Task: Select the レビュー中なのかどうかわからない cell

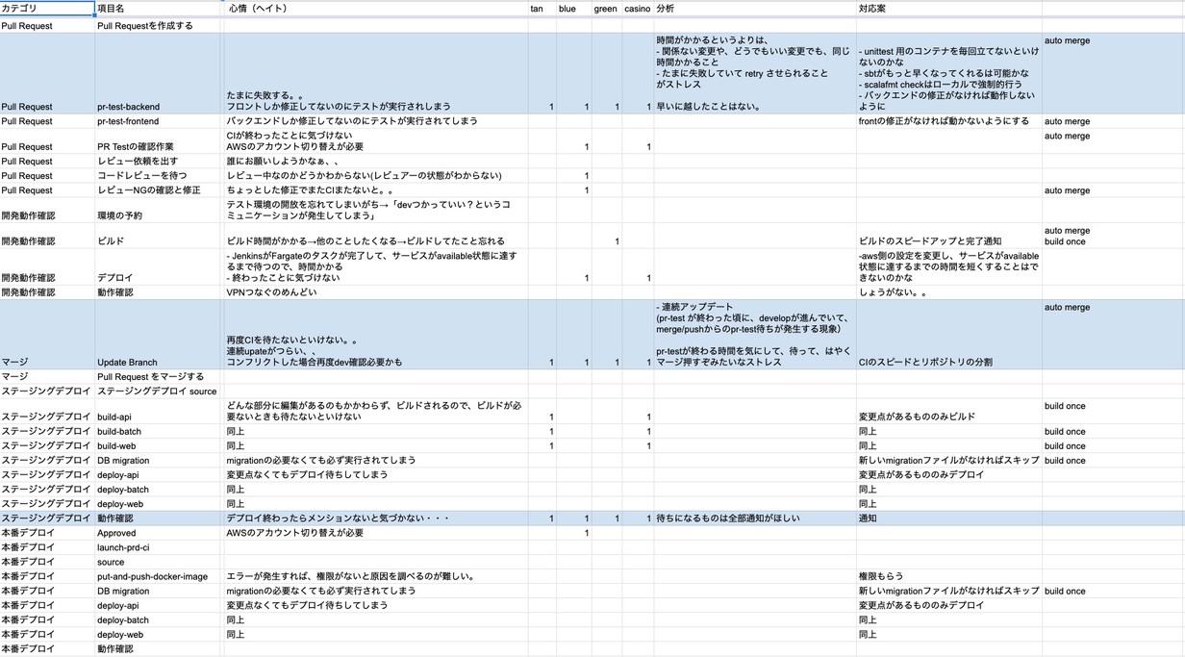Action: pyautogui.click(x=376, y=176)
